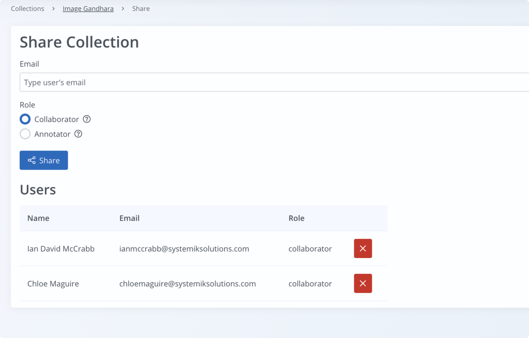The image size is (529, 338).
Task: Click the Role column header in Users table
Action: coord(297,218)
